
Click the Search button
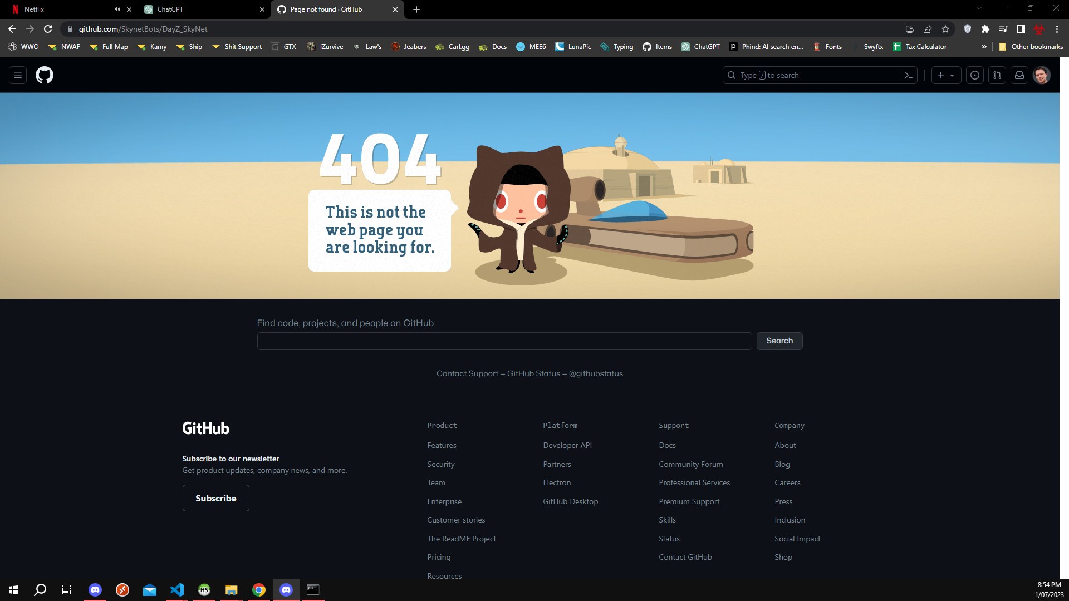click(779, 341)
